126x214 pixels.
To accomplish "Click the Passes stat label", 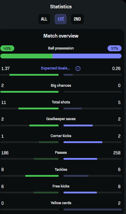I will click(x=61, y=152).
